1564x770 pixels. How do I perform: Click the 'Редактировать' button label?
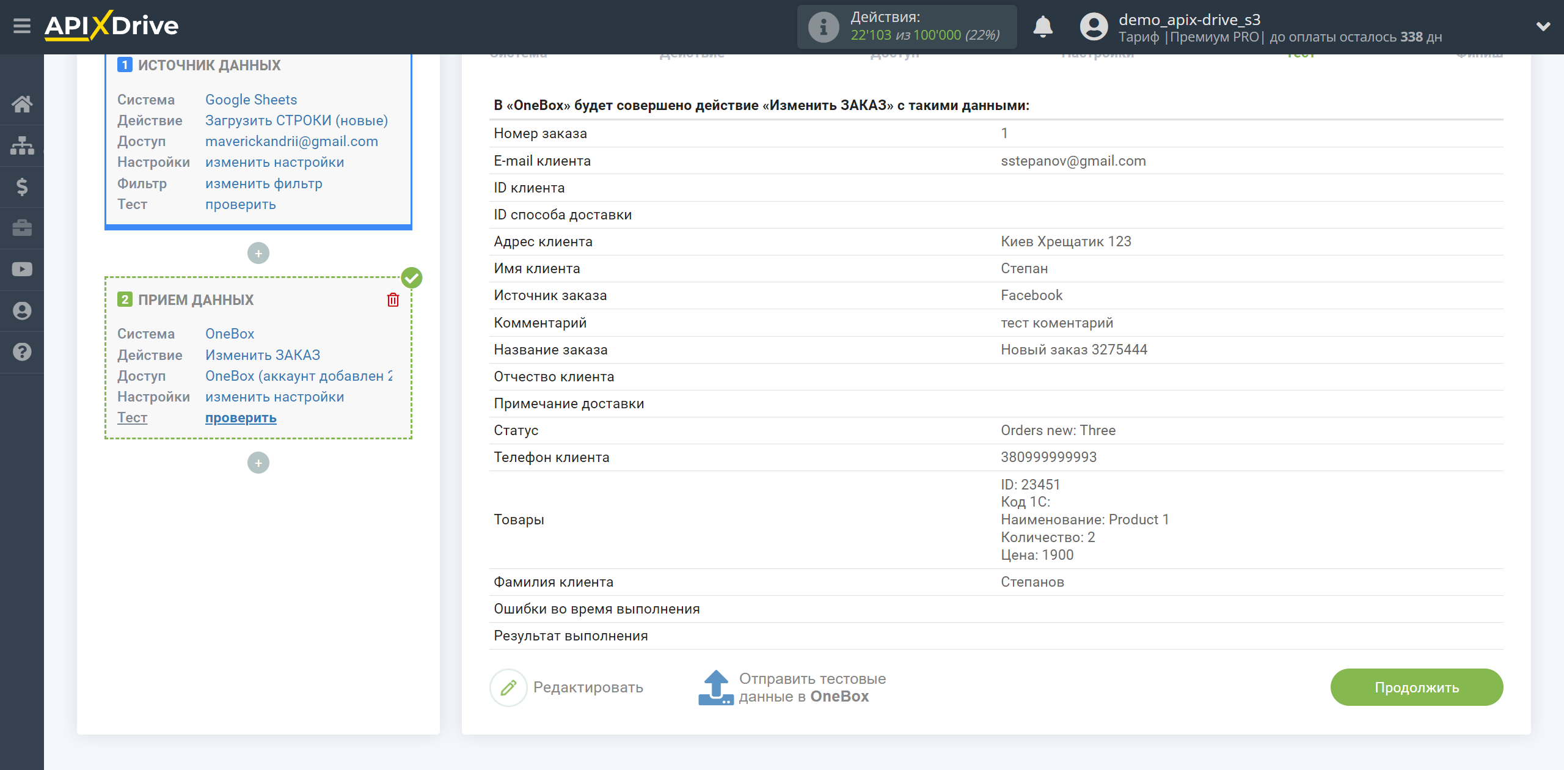coord(588,687)
